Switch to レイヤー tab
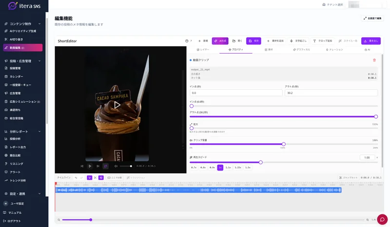390x227 pixels. [203, 50]
